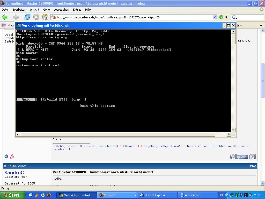Viewport: 265px width, 199px height.
Task: Reload the page in Firefox
Action: coord(27,17)
